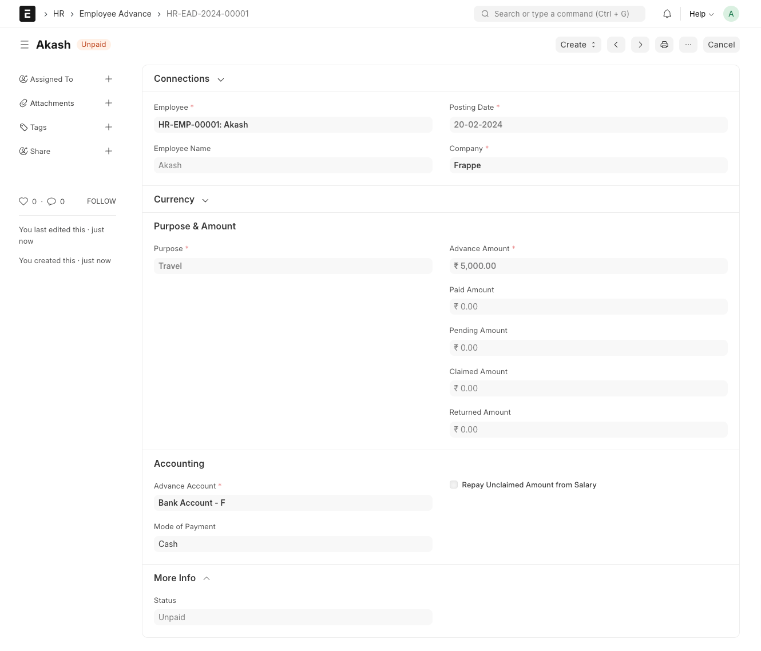Add an assignee with Assigned To plus

tap(109, 79)
